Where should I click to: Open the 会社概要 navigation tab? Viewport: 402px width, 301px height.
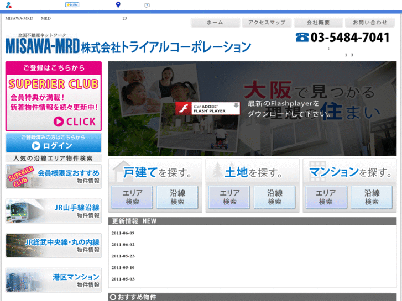(318, 23)
